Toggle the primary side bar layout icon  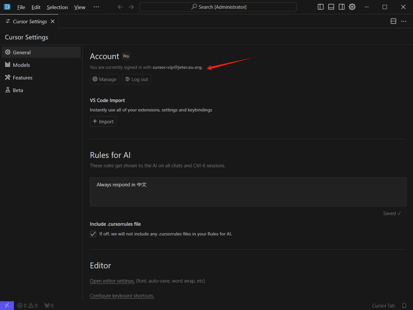(320, 7)
